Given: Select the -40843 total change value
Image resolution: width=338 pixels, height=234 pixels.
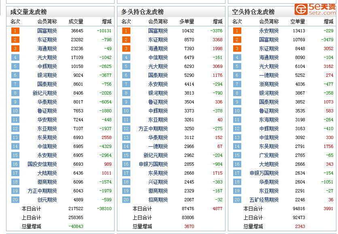Looking at the screenshot, I should pos(76,226).
